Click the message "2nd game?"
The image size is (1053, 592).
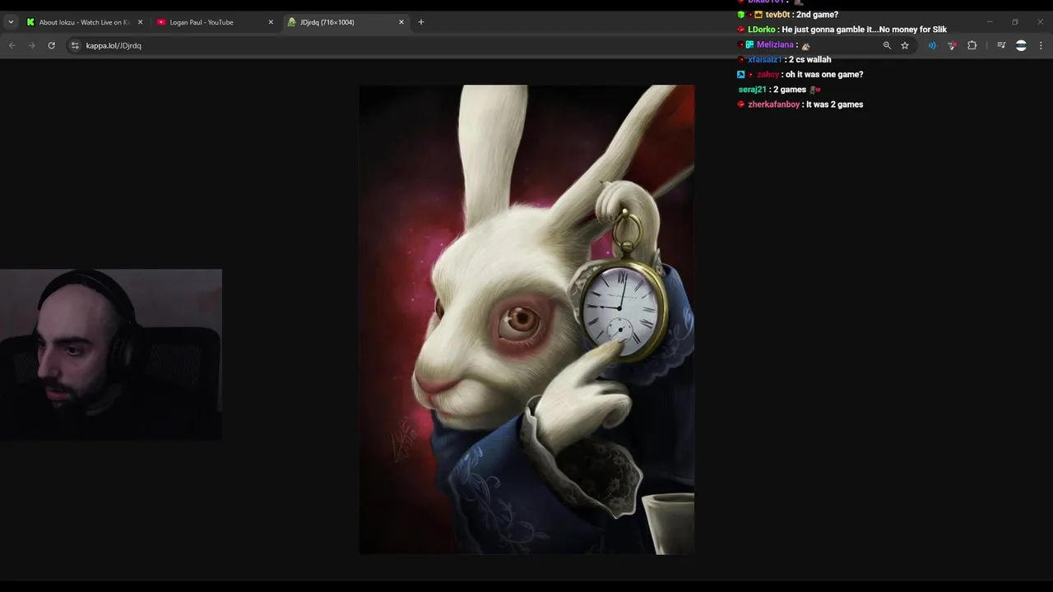817,15
